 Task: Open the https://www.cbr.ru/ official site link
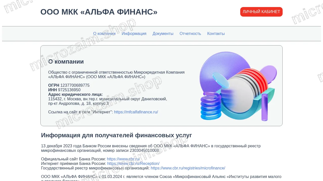(x=123, y=159)
